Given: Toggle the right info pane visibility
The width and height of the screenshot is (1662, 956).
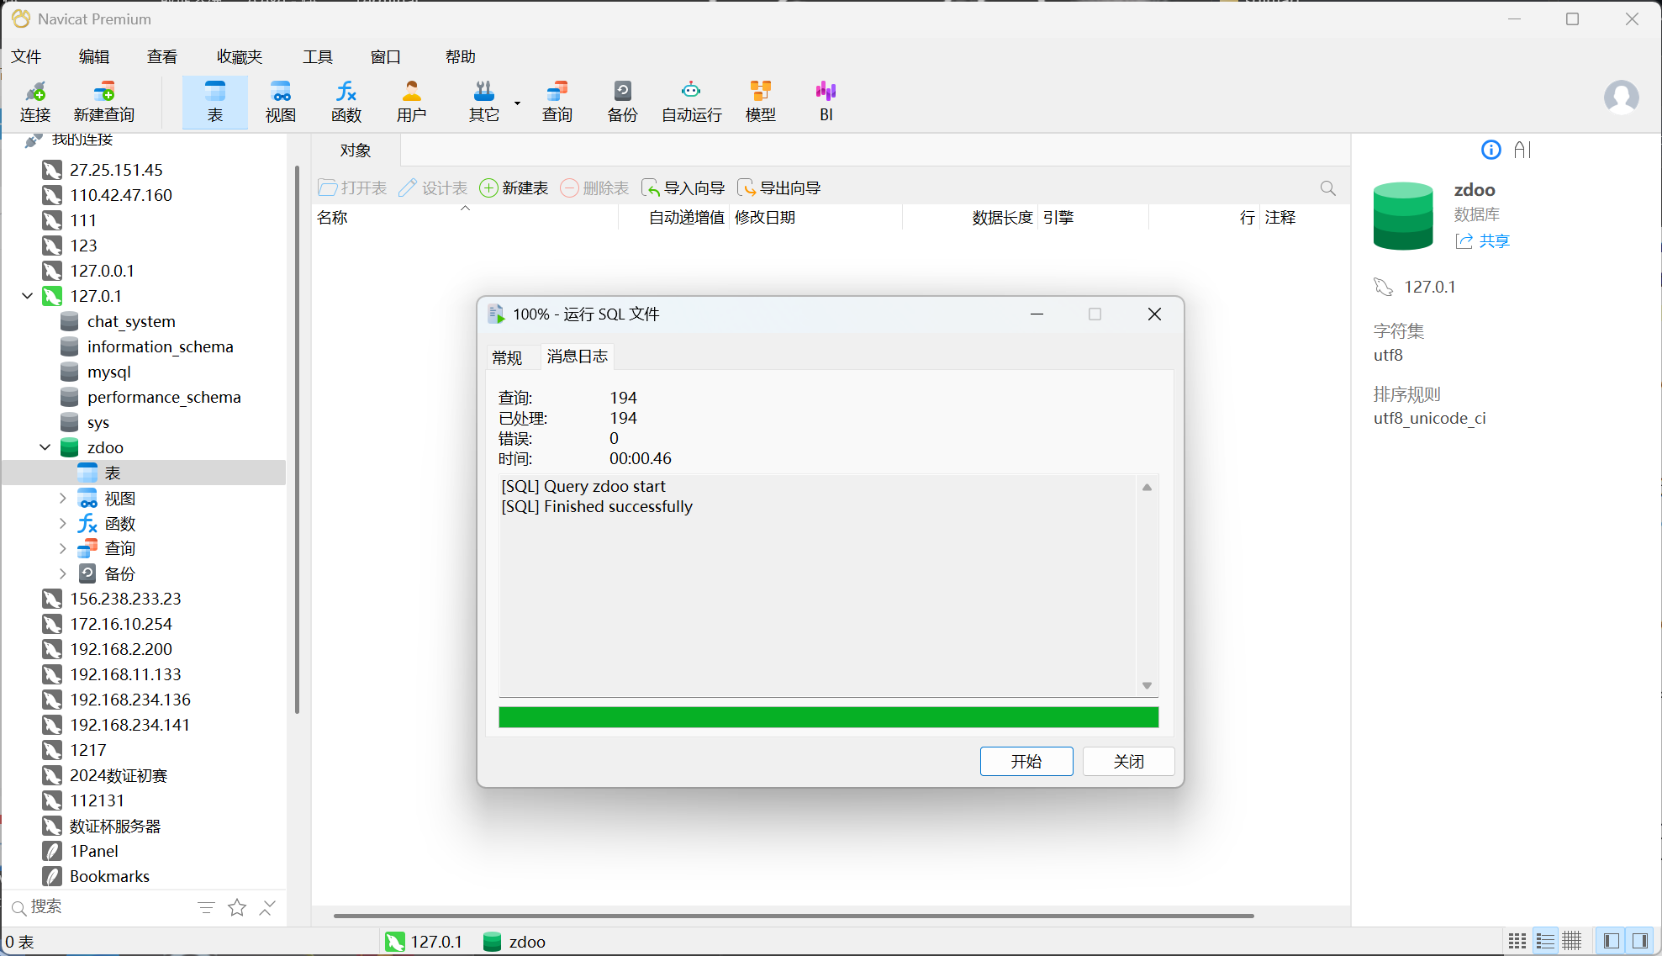Looking at the screenshot, I should 1640,941.
